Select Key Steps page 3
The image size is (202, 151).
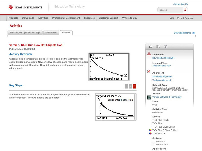[135, 86]
